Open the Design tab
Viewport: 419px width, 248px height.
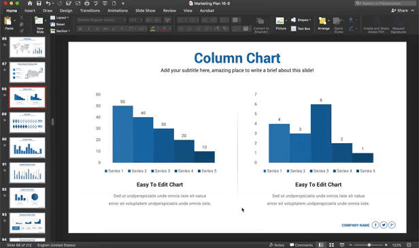tap(66, 11)
